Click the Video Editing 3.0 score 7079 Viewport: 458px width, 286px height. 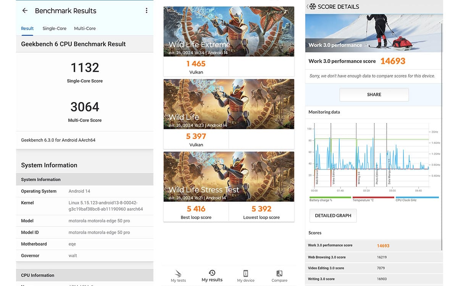pos(381,268)
